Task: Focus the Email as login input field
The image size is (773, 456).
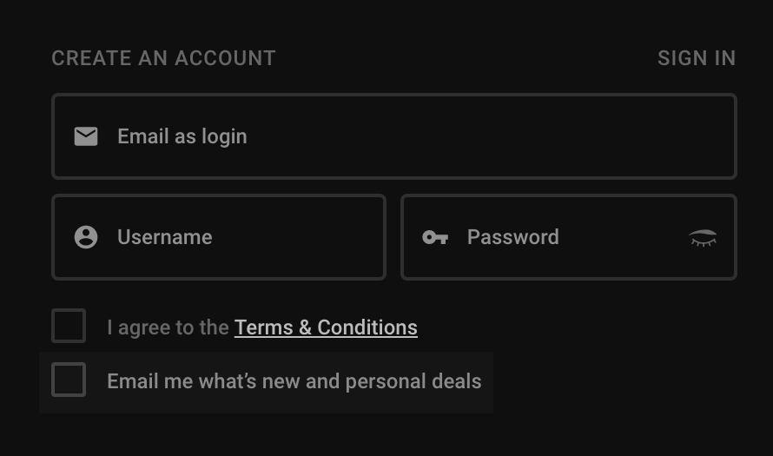Action: pos(394,136)
